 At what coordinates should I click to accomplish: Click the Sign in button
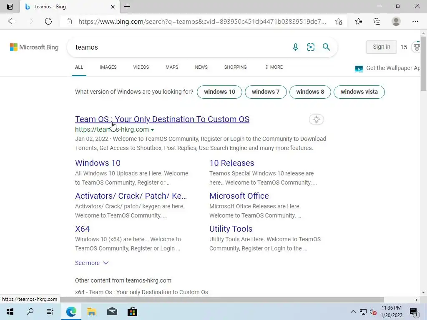(x=381, y=47)
